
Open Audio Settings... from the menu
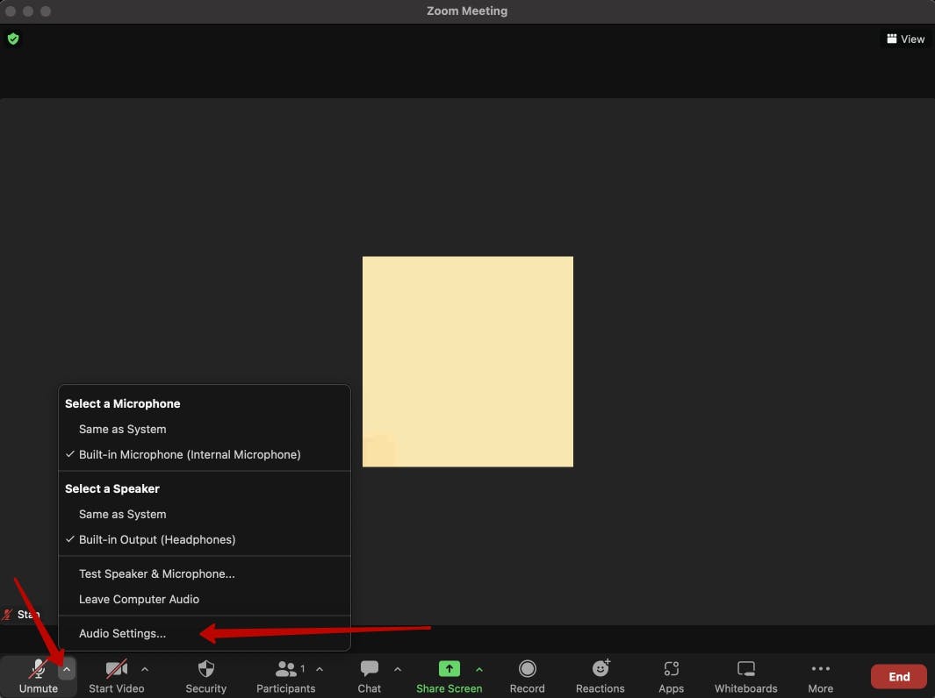point(122,633)
